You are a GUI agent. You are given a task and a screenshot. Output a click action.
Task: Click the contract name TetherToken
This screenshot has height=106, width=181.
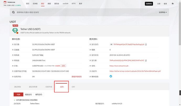click(x=35, y=104)
